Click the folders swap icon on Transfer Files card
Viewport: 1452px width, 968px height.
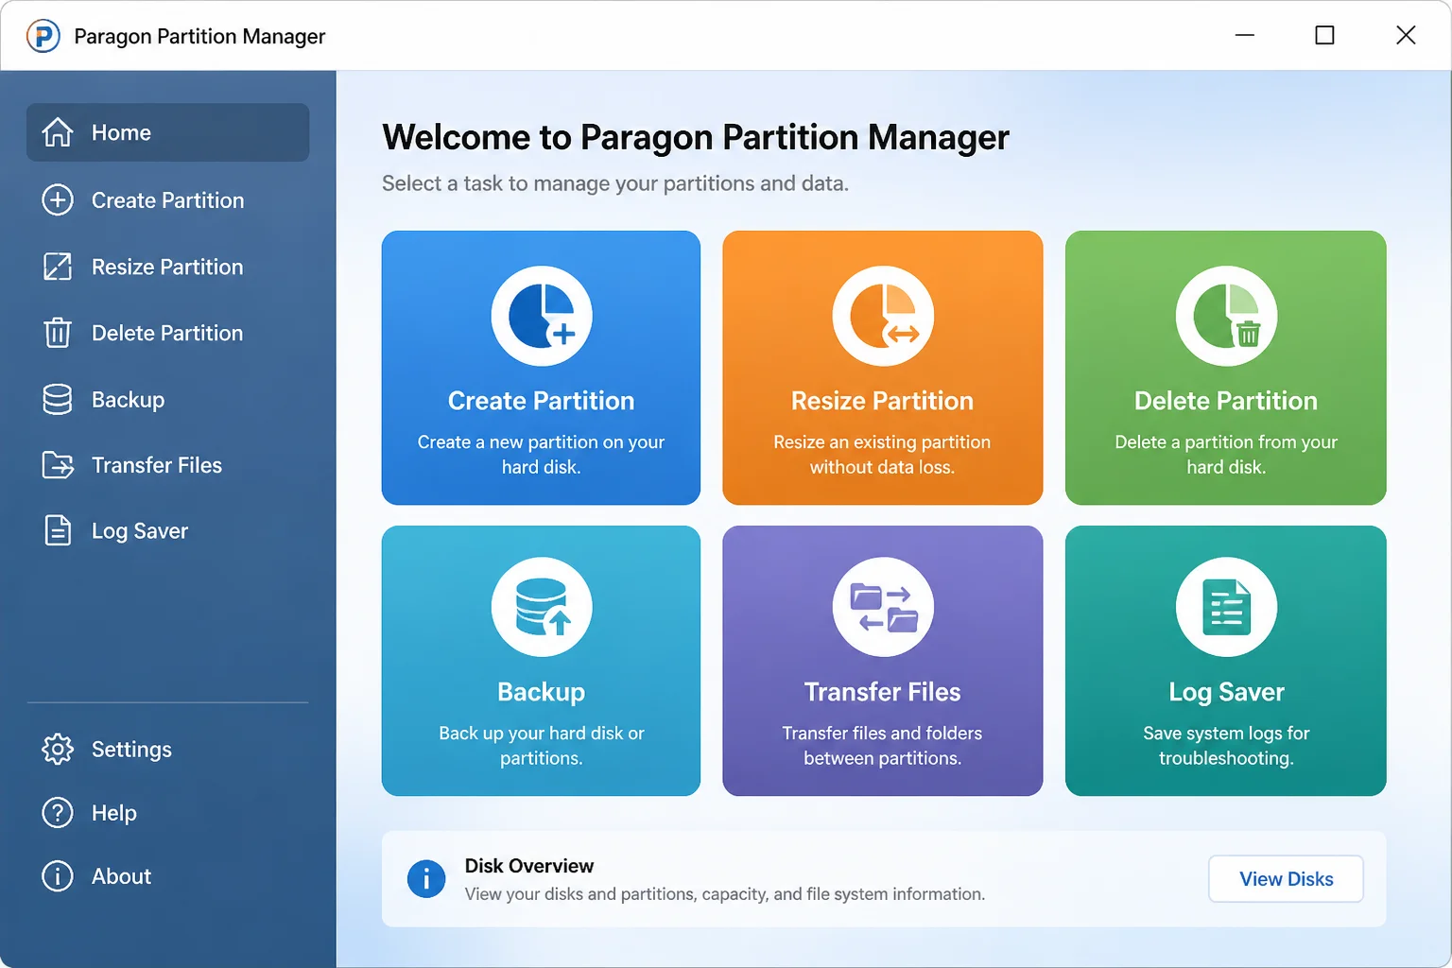click(883, 607)
